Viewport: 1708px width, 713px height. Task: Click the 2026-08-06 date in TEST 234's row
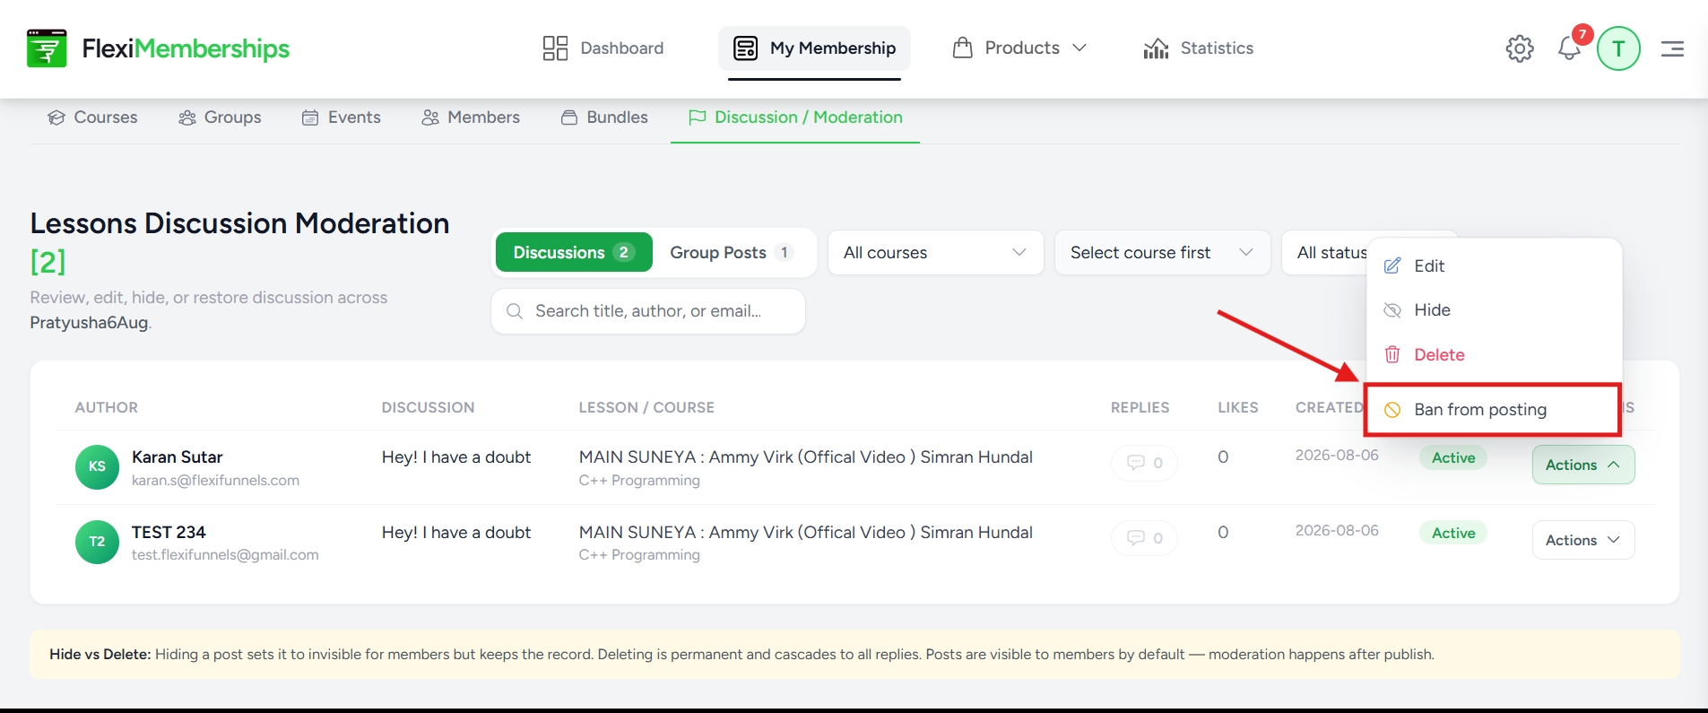point(1337,531)
